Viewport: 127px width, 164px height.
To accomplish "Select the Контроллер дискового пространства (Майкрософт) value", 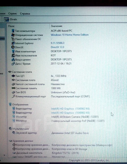I will [82, 145].
